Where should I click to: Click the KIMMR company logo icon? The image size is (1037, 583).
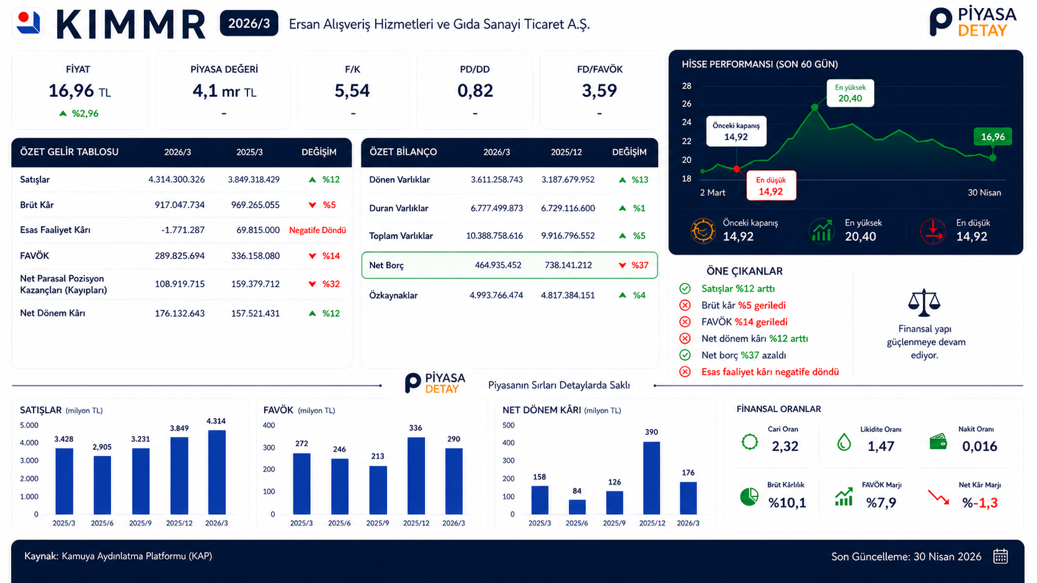29,23
